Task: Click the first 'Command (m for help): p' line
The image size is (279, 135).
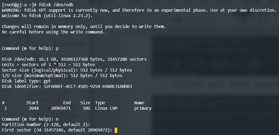Action: [x=30, y=48]
